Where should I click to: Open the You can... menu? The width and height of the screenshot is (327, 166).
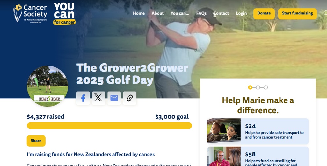click(x=180, y=13)
